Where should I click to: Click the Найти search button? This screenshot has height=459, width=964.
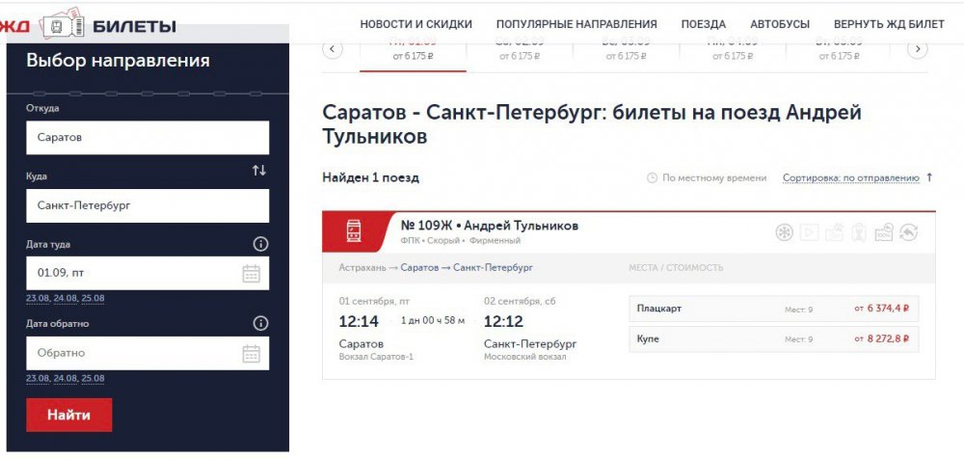[68, 415]
